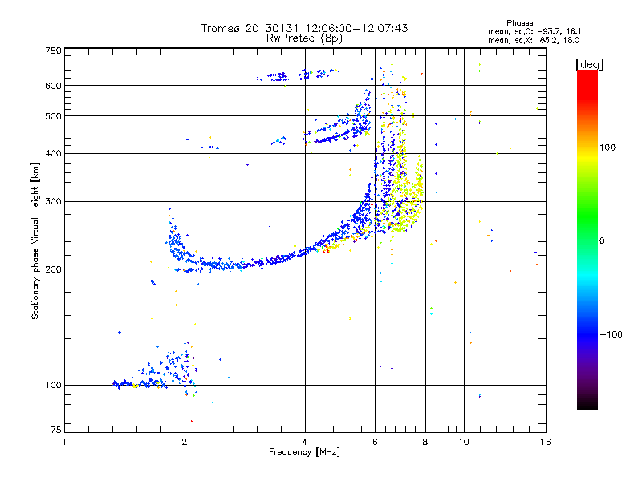Click the y-axis tick label '300'
The width and height of the screenshot is (642, 481).
(53, 201)
